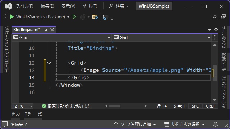Close the Binding.xaml tab

pos(52,30)
